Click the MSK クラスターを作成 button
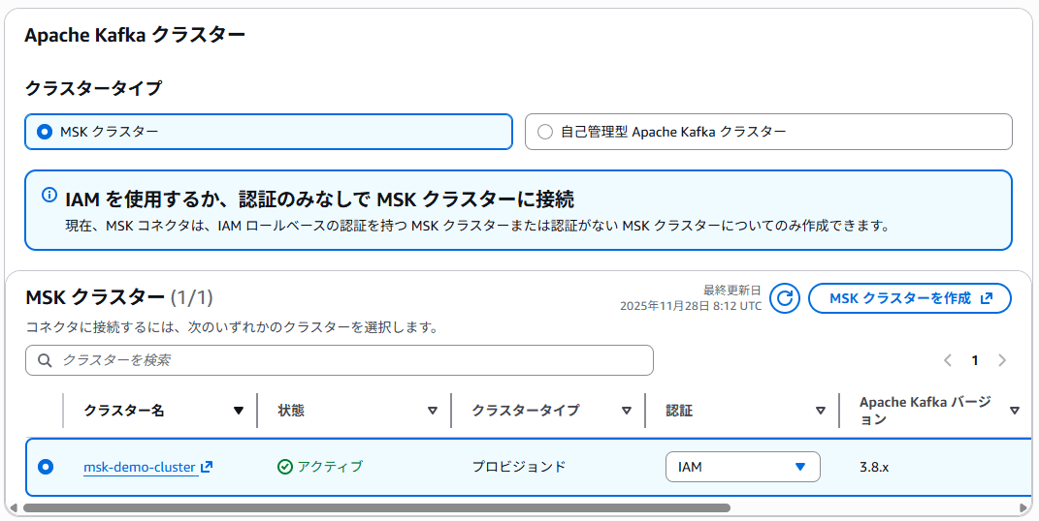The width and height of the screenshot is (1039, 521). point(909,298)
